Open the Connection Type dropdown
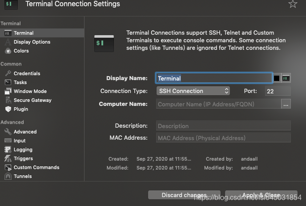This screenshot has height=206, width=306. [x=193, y=91]
